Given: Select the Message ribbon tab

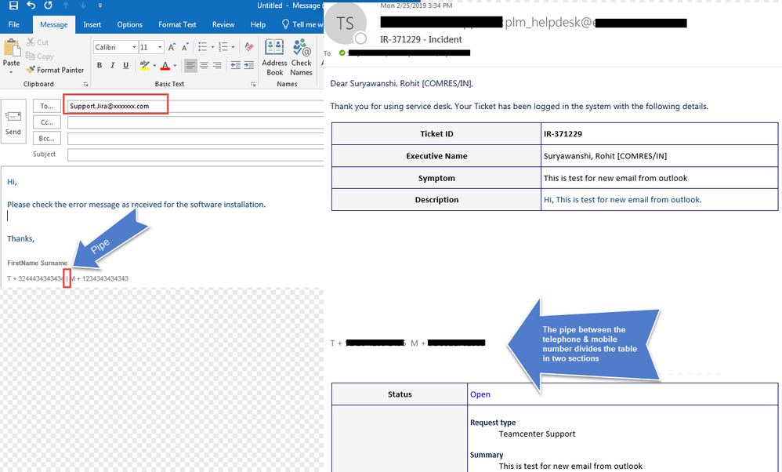Looking at the screenshot, I should (54, 24).
